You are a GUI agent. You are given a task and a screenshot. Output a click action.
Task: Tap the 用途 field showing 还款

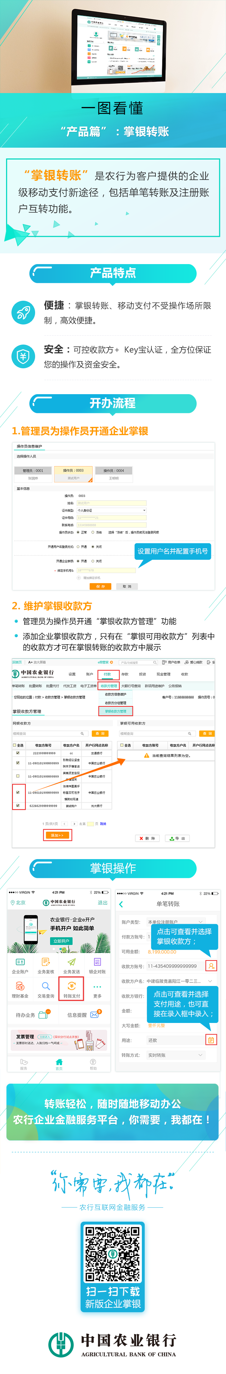pos(175,1039)
